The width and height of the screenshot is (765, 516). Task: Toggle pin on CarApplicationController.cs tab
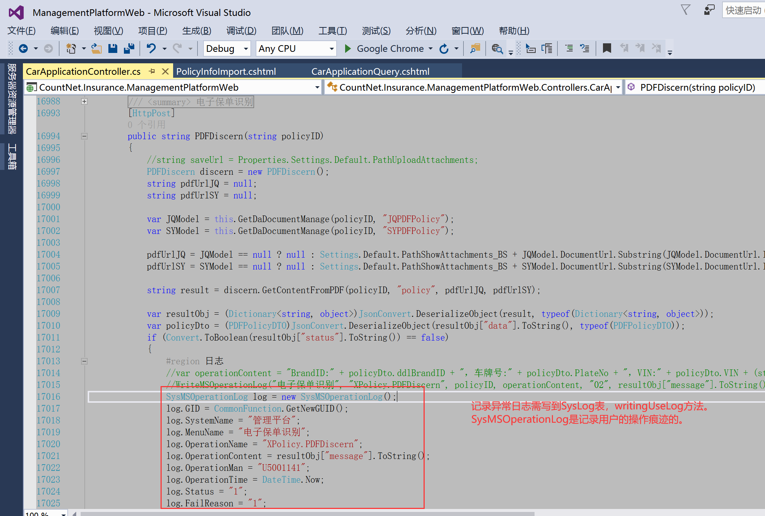pyautogui.click(x=152, y=71)
